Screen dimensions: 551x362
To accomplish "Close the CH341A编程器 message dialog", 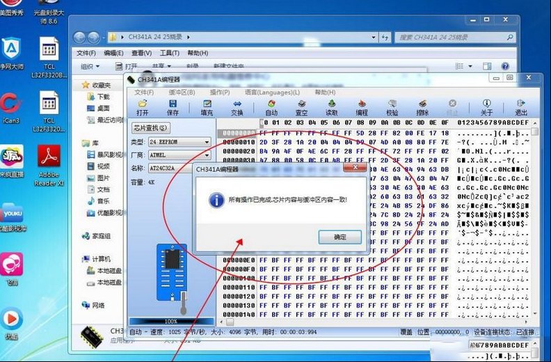I will (356, 168).
